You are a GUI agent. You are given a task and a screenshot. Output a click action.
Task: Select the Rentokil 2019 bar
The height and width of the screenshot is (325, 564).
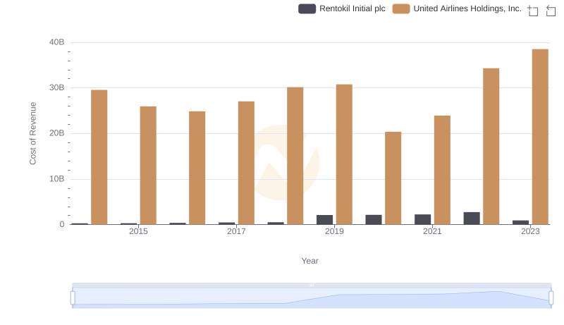pos(325,220)
